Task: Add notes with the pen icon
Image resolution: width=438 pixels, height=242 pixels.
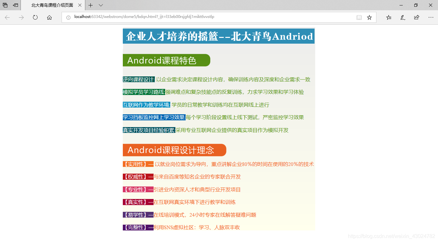Action: pos(403,17)
